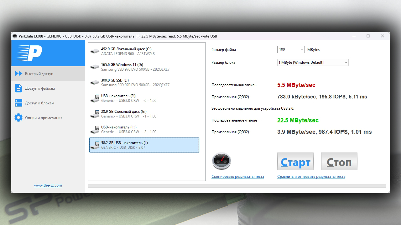Image resolution: width=401 pixels, height=225 pixels.
Task: Open the Быстрый доступ section
Action: click(x=48, y=74)
